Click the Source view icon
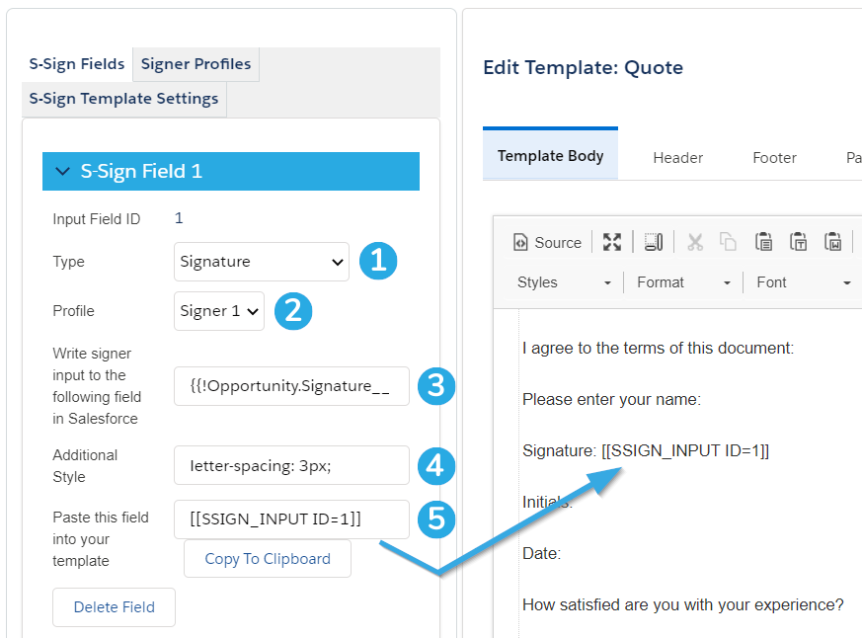 [547, 243]
